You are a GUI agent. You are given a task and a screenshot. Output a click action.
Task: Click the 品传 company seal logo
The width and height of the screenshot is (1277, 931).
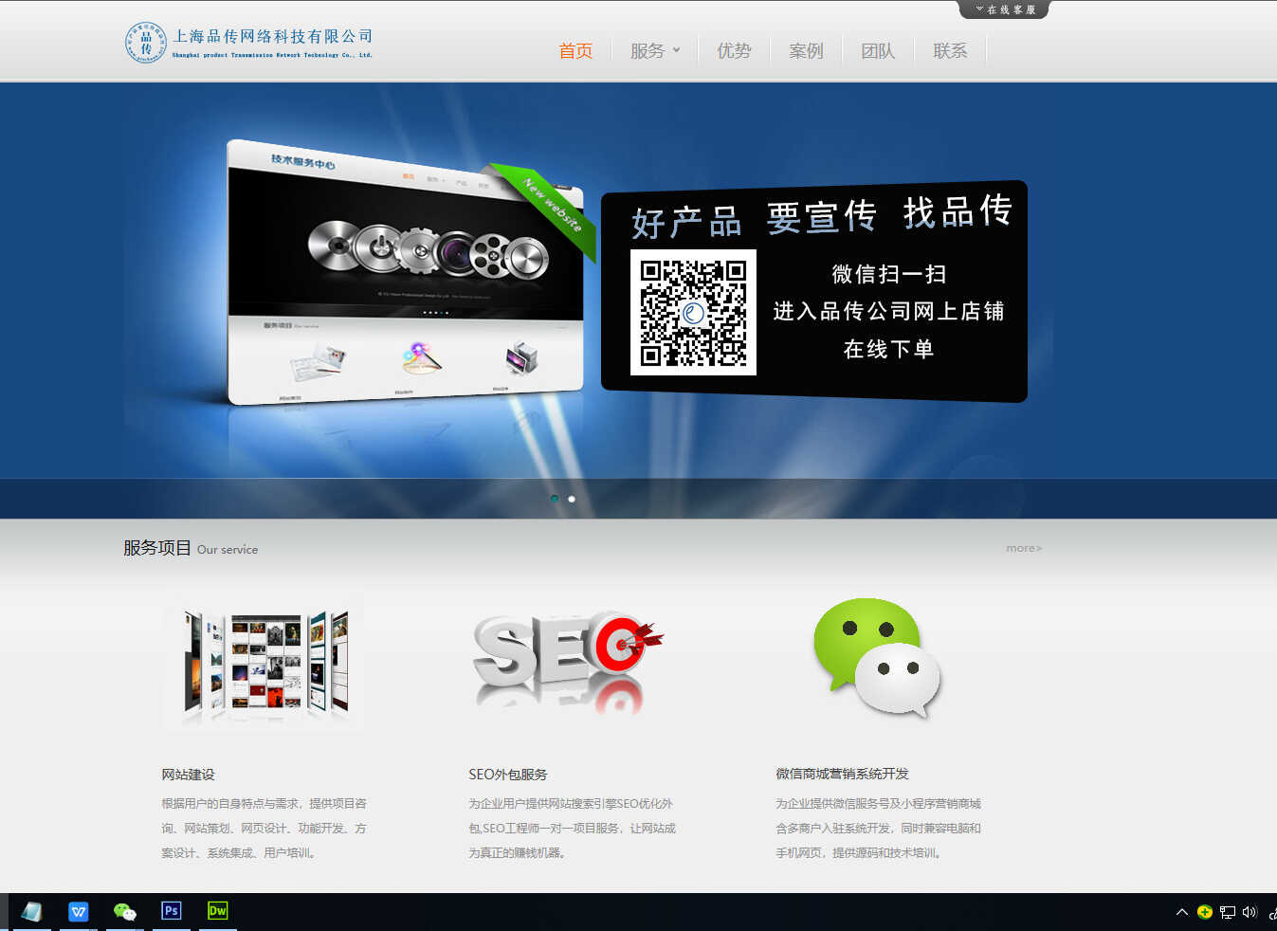click(x=145, y=42)
